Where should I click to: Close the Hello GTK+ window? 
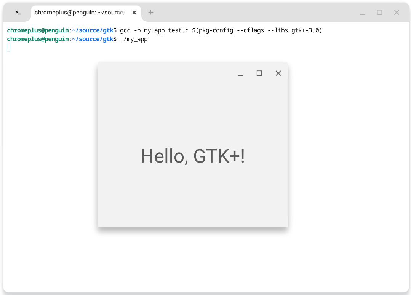click(x=278, y=73)
